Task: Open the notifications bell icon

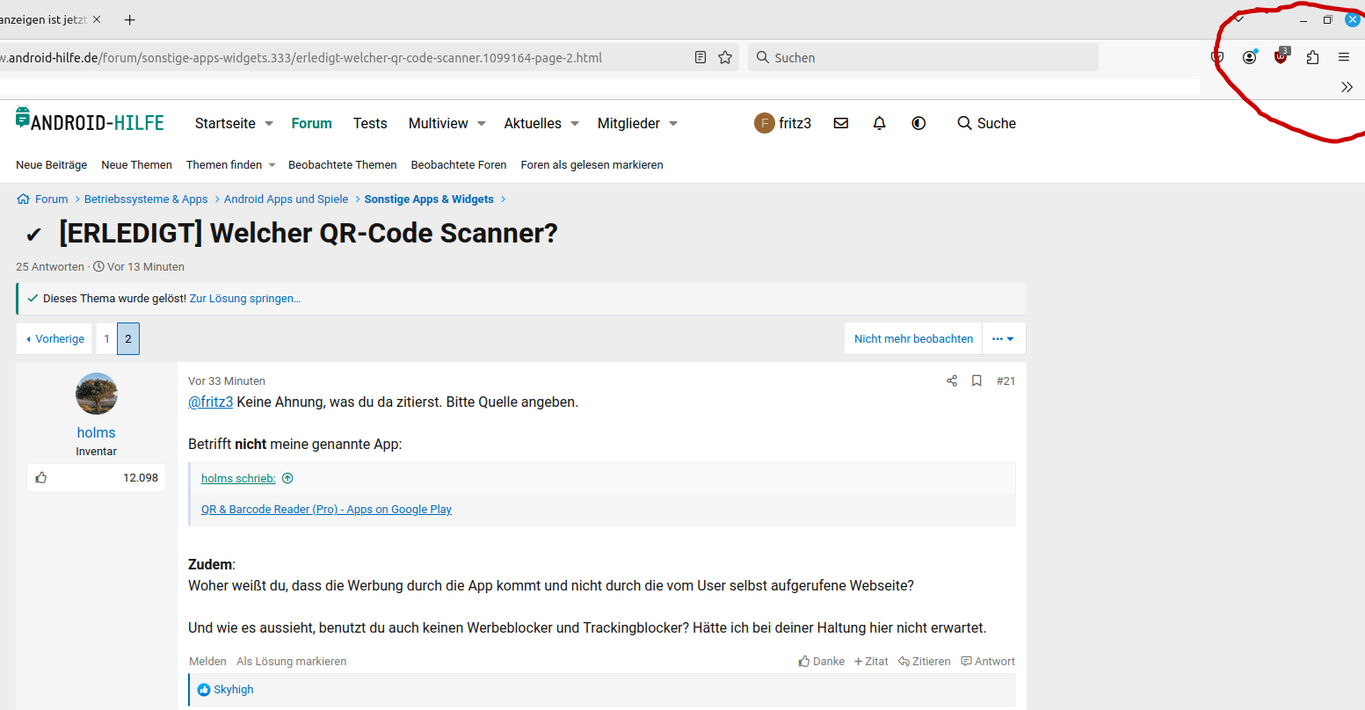Action: 879,123
